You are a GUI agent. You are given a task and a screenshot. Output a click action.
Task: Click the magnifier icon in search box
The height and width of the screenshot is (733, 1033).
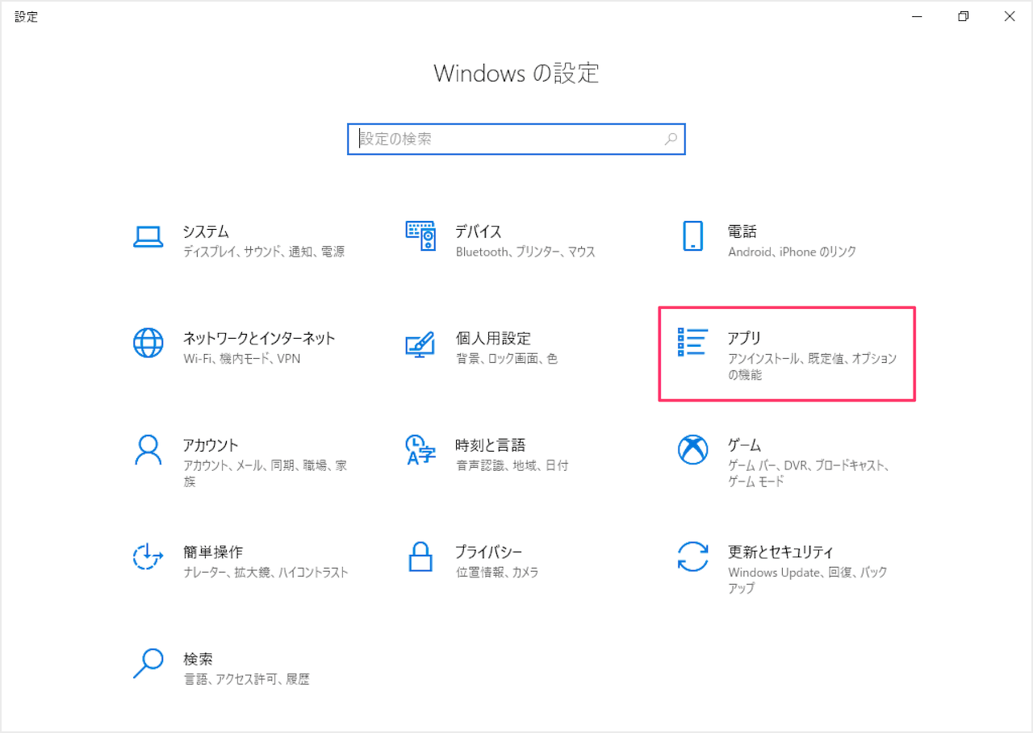(x=671, y=139)
